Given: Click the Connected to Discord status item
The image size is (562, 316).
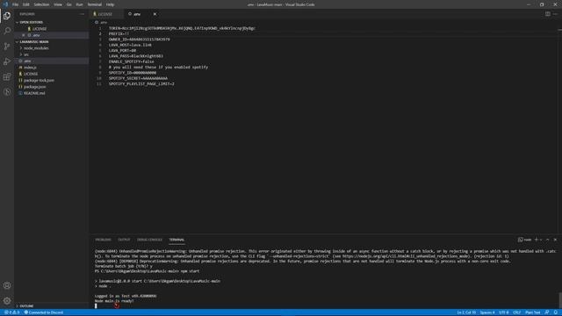Looking at the screenshot, I should (44, 312).
